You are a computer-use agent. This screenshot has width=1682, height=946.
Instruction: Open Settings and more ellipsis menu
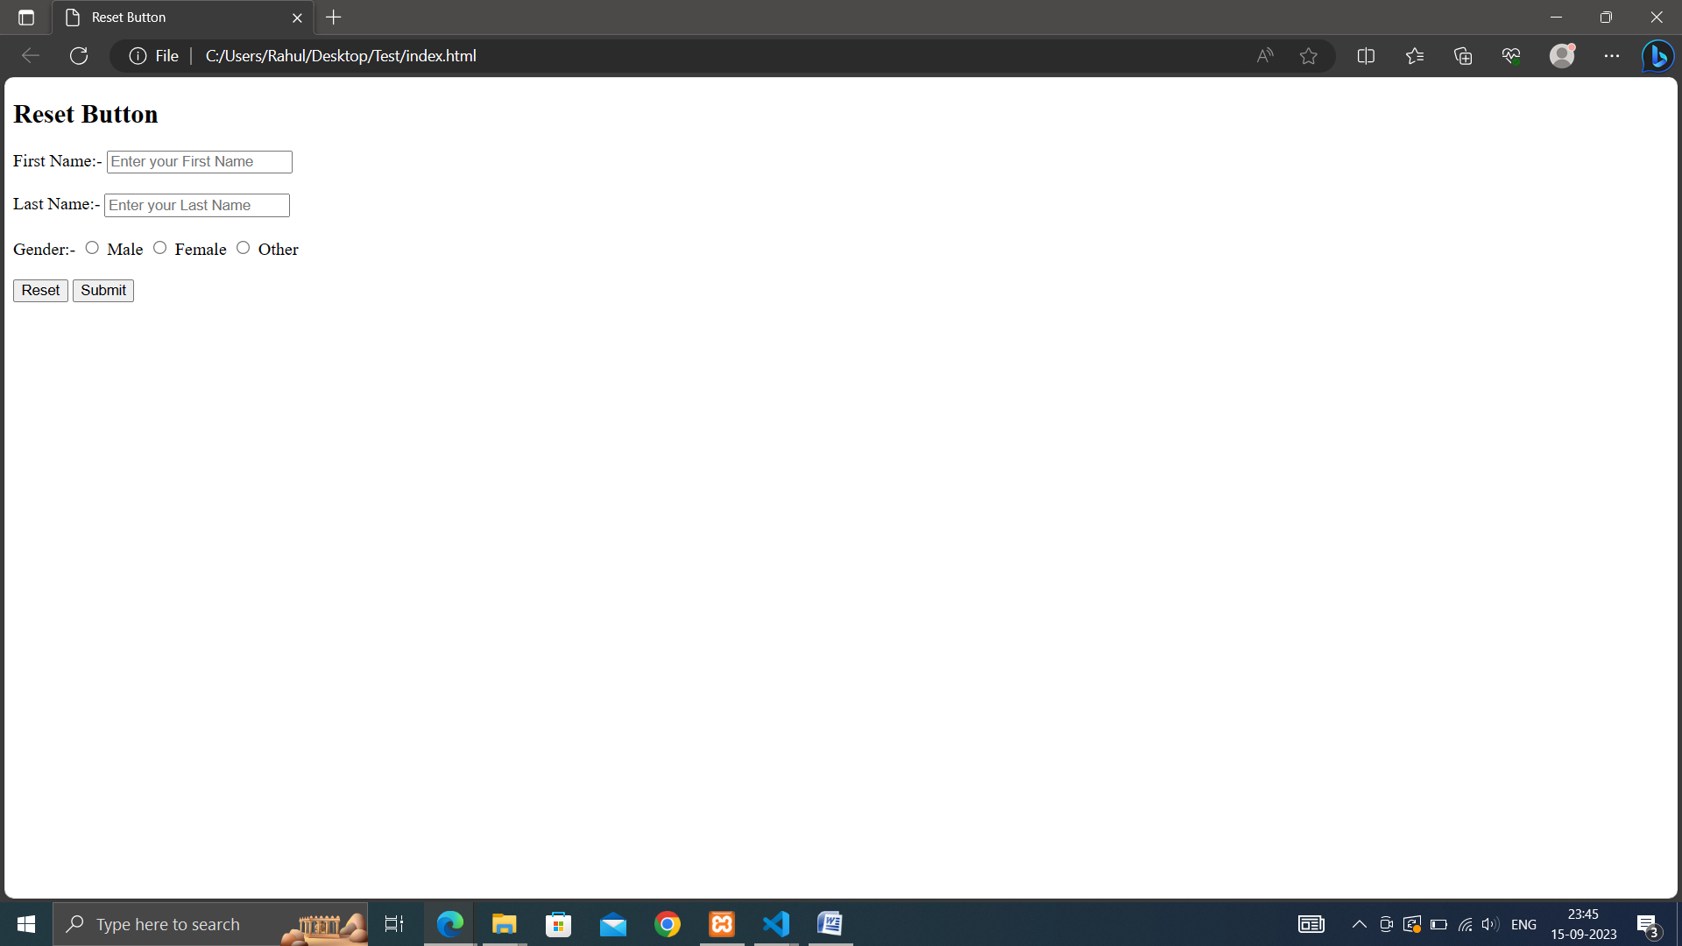click(x=1612, y=56)
